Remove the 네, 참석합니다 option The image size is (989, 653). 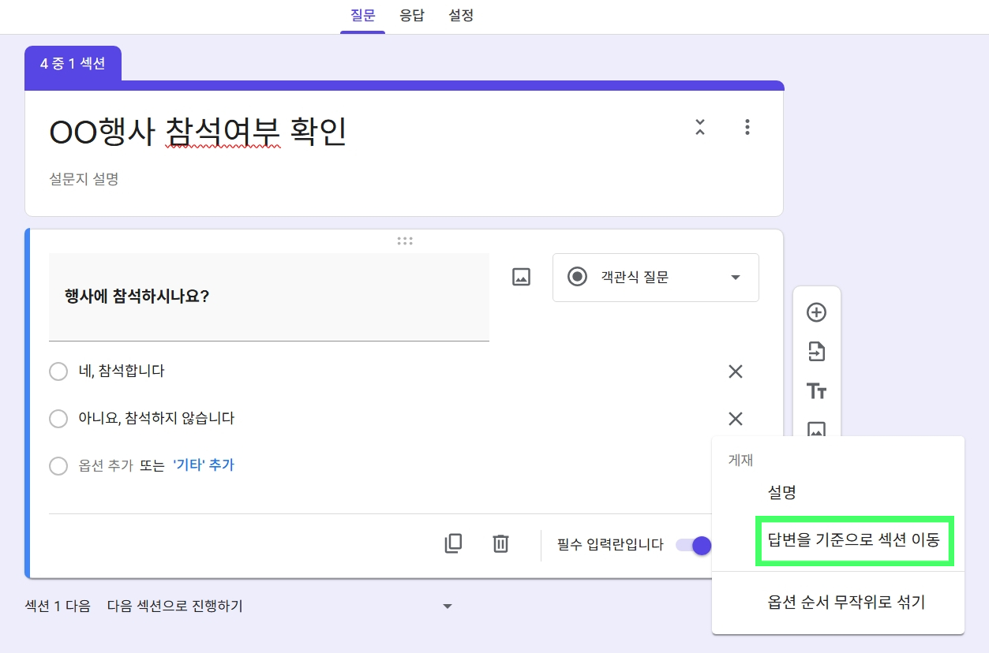pos(736,371)
